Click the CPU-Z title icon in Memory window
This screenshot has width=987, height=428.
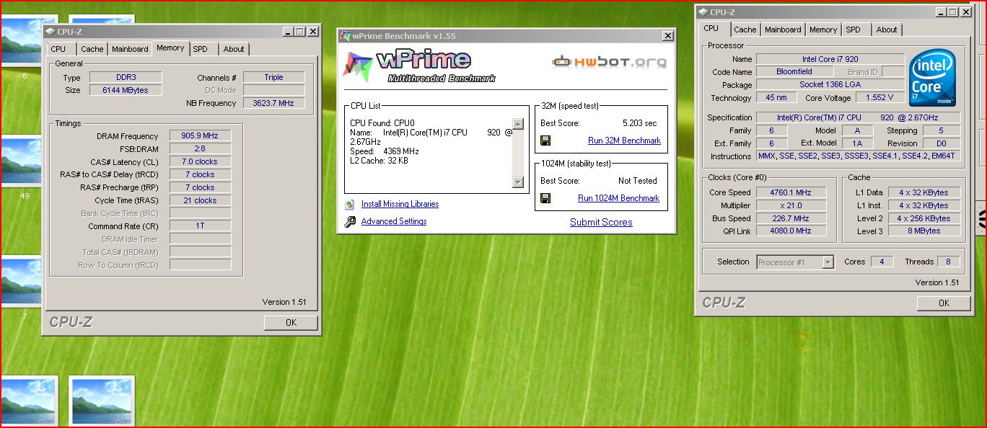pyautogui.click(x=51, y=32)
